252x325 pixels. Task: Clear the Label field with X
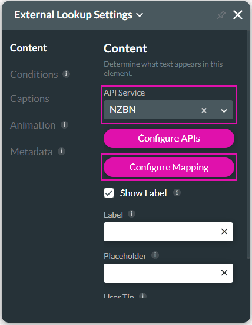(x=224, y=232)
